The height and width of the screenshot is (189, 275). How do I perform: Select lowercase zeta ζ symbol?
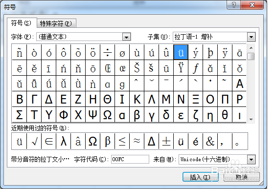(x=196, y=115)
